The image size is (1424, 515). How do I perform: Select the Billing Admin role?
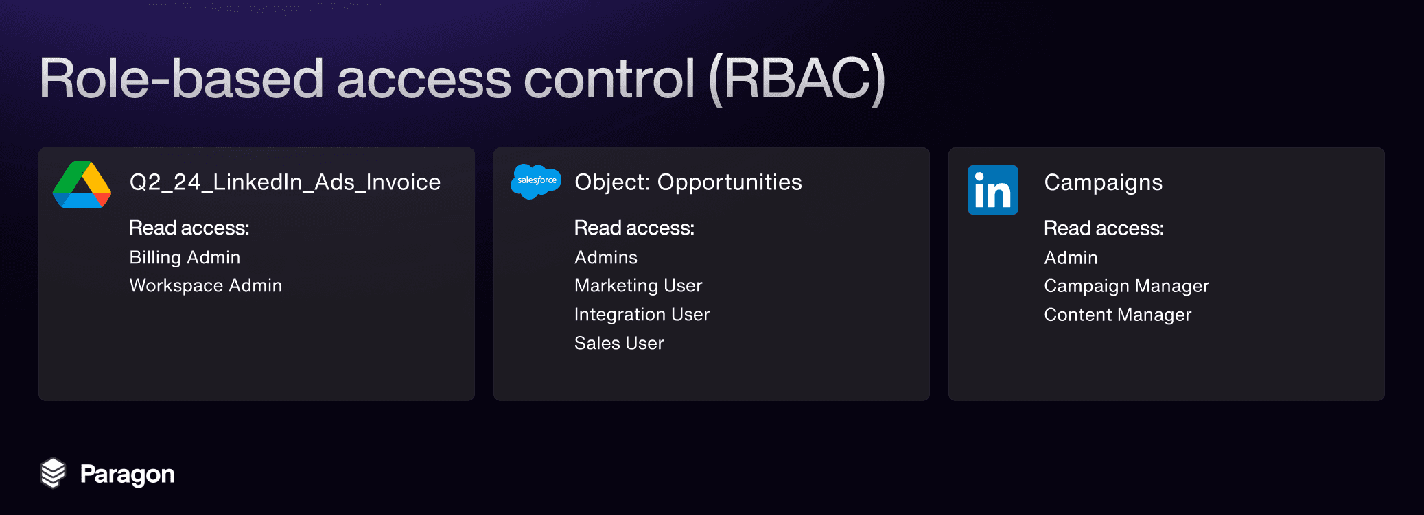[x=185, y=258]
